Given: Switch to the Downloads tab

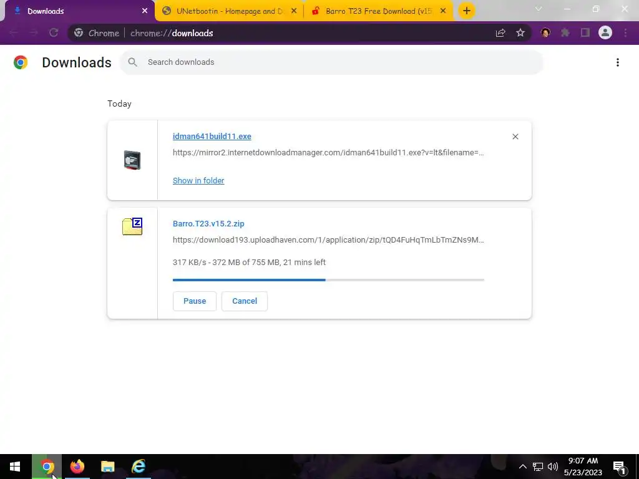Looking at the screenshot, I should pos(77,11).
